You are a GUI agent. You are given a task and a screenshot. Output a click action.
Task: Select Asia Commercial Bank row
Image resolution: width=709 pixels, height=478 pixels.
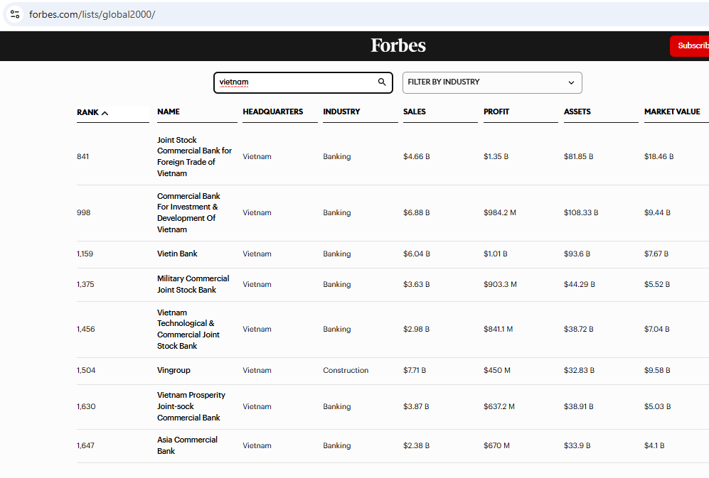click(x=187, y=445)
